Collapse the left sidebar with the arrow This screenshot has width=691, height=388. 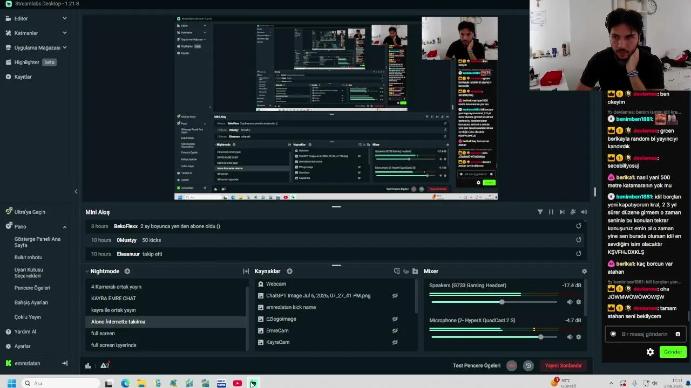point(76,191)
